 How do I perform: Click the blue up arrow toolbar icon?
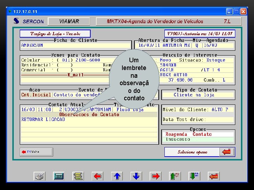[x=117, y=176]
